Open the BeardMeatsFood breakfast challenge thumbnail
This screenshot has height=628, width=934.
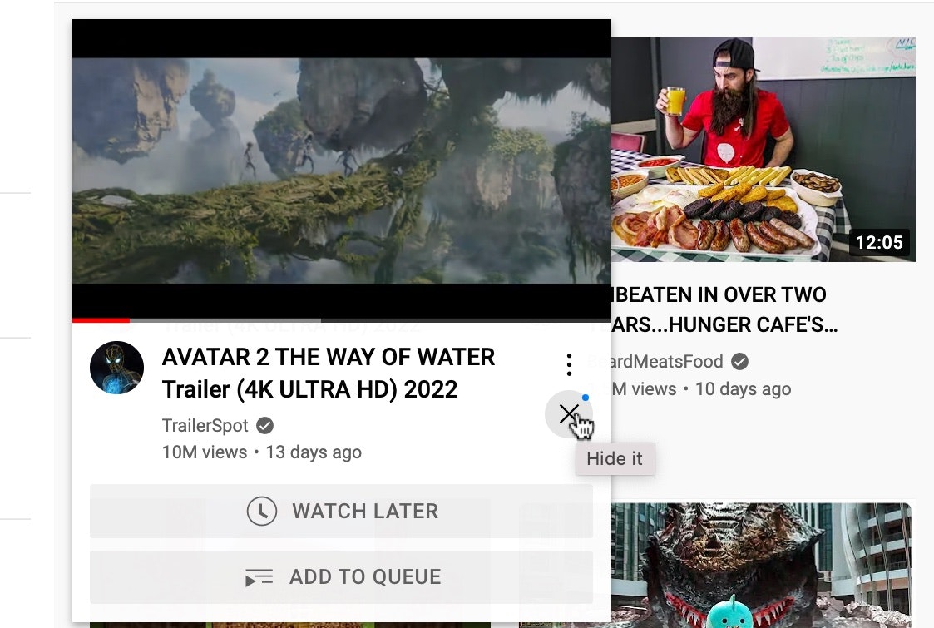click(x=763, y=149)
